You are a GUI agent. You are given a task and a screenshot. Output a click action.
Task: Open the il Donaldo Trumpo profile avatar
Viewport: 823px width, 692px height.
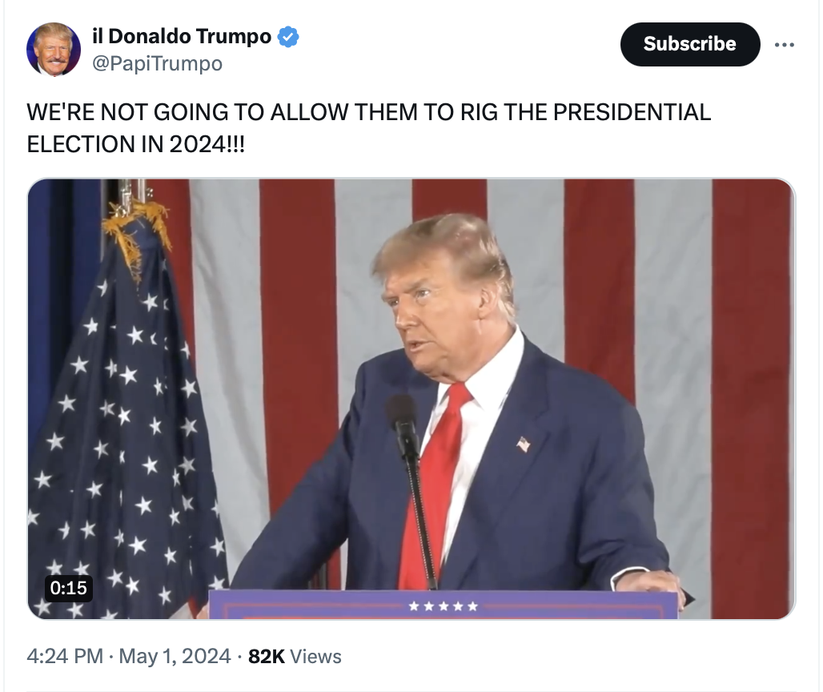(x=54, y=50)
